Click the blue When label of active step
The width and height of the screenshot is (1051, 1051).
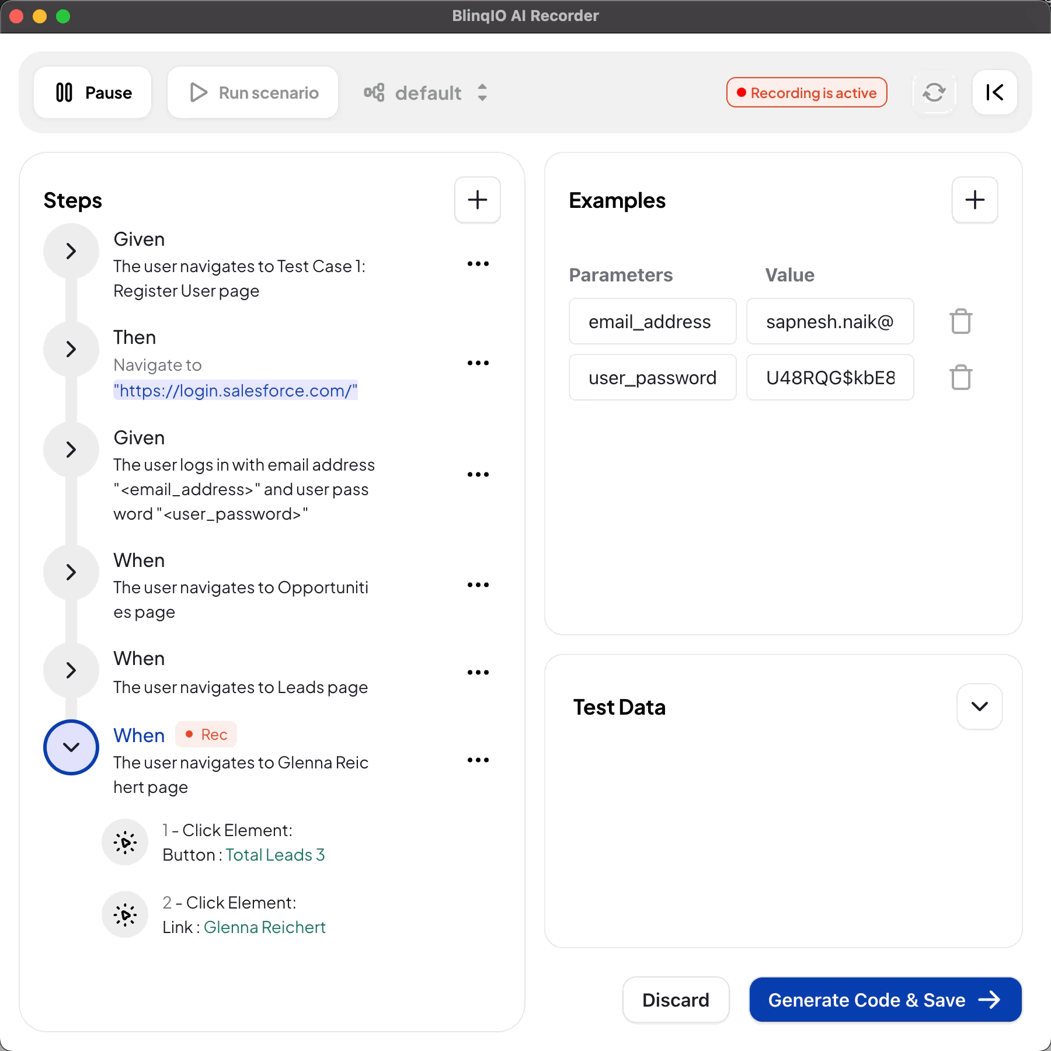pos(139,735)
